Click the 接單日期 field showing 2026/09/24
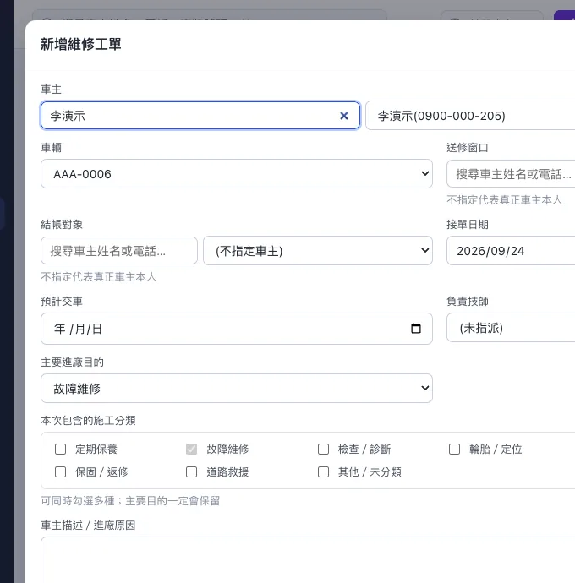 tap(511, 251)
